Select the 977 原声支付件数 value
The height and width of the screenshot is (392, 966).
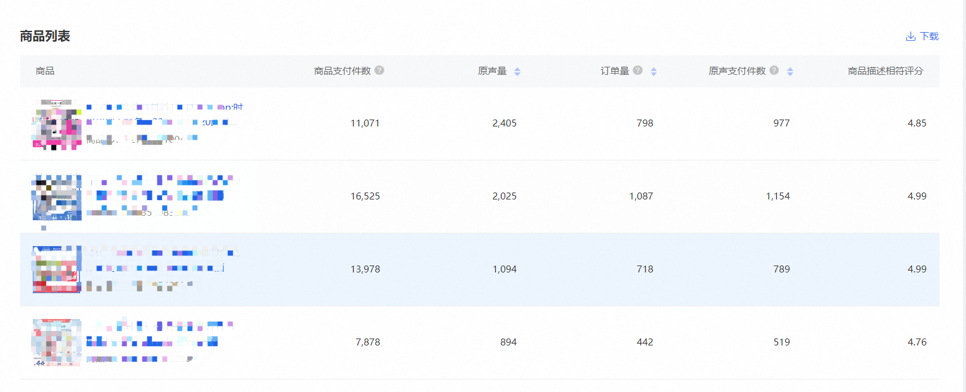click(x=781, y=123)
